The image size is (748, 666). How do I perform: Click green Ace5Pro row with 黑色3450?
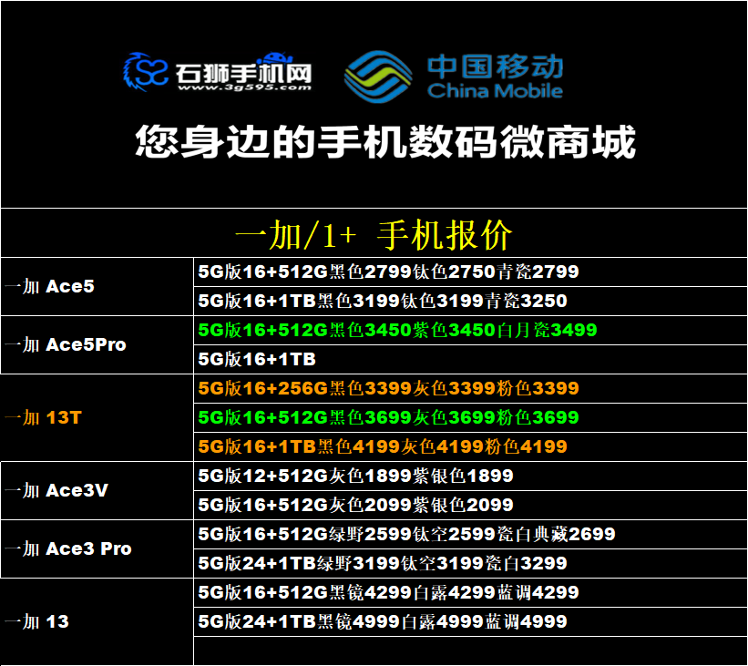[470, 330]
